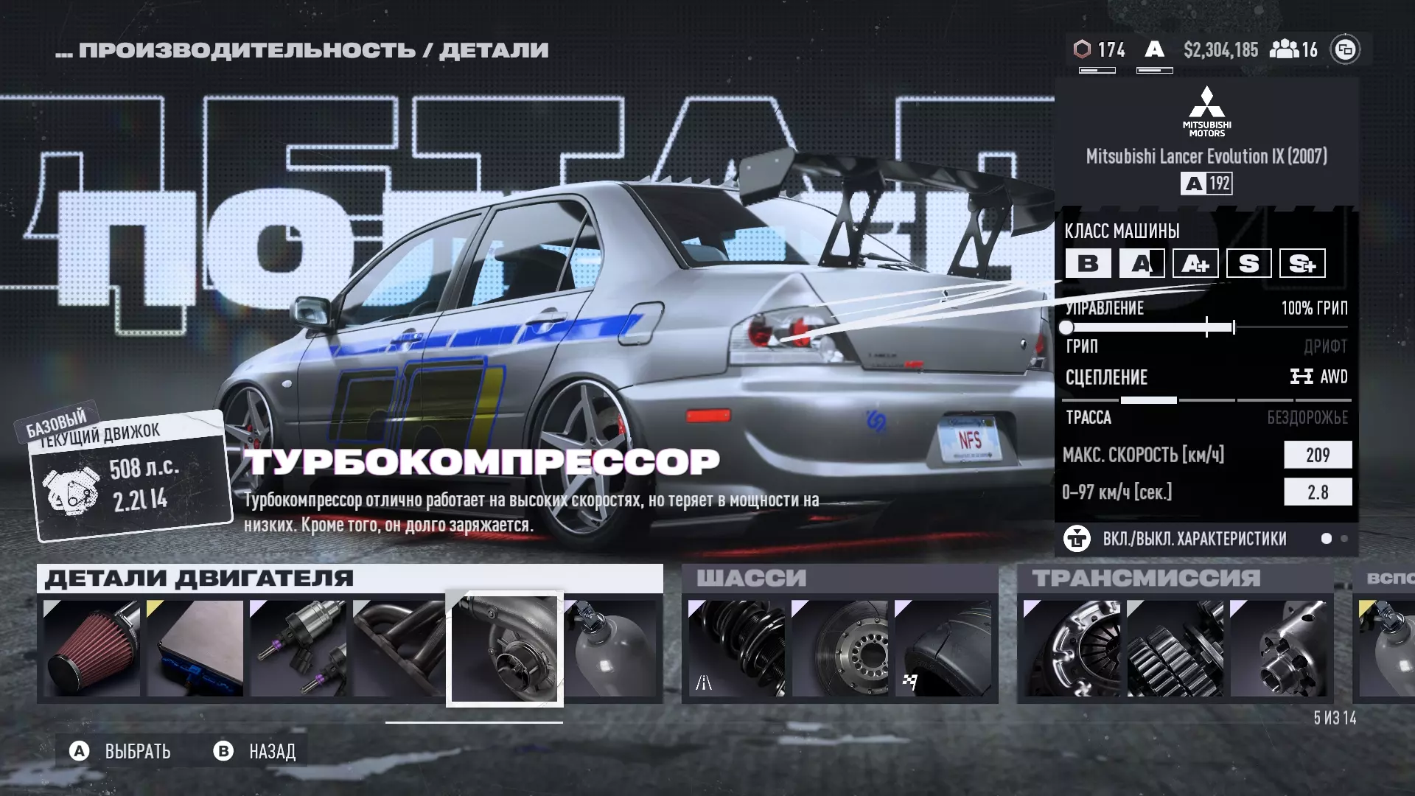Select the ECU engine part tile
Screen dimensions: 1415x796
195,648
